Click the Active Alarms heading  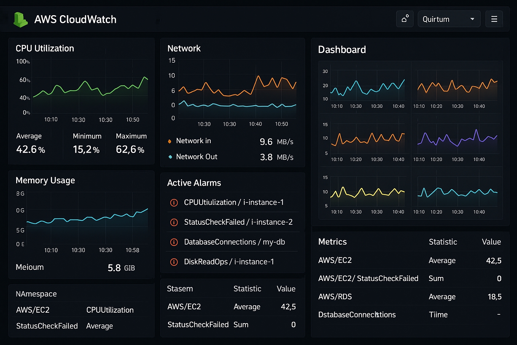[x=194, y=183]
